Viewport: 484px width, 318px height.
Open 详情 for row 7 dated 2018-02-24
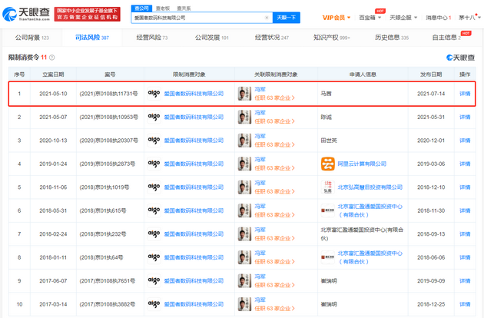point(465,234)
